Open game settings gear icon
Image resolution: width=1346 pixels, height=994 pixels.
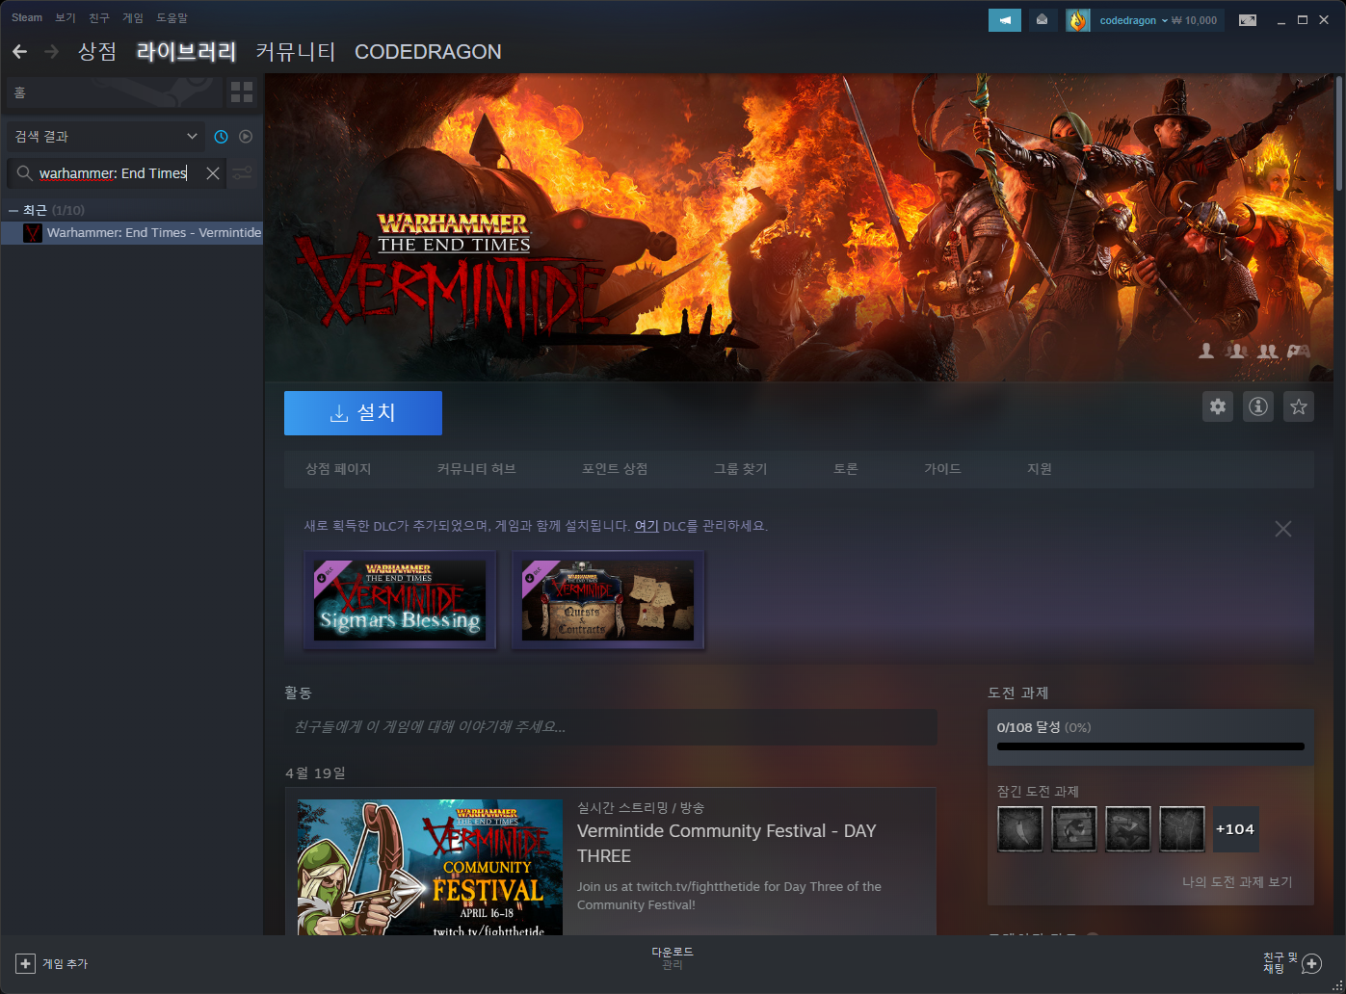click(1218, 406)
